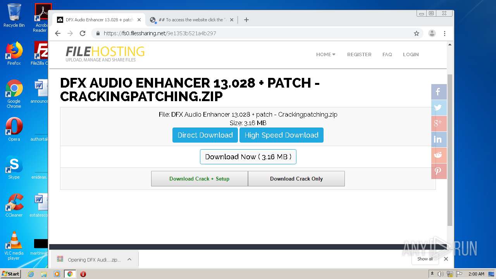Image resolution: width=496 pixels, height=279 pixels.
Task: Open Internet Explorer from the taskbar
Action: [x=31, y=274]
